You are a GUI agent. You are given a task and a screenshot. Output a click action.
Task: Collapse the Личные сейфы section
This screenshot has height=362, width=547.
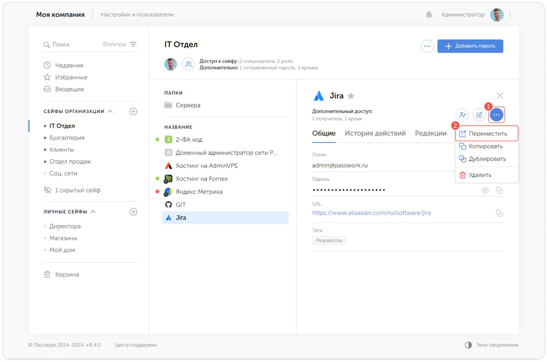pos(93,212)
